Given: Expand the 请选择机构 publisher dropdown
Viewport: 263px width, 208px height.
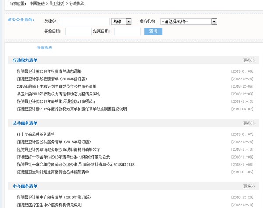Looking at the screenshot, I should 189,21.
